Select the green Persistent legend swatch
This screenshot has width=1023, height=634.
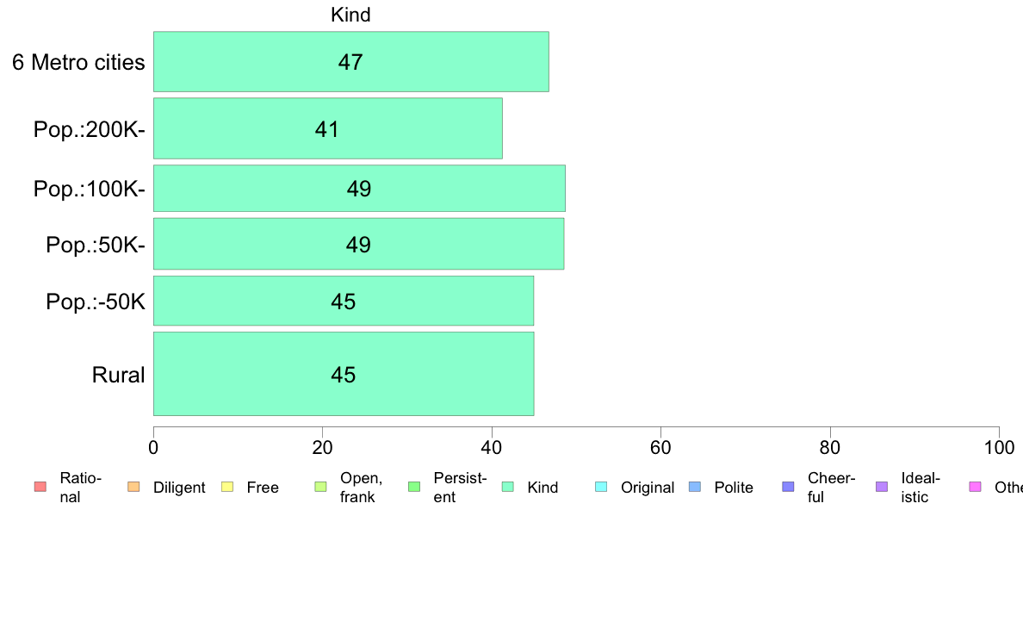coord(414,487)
